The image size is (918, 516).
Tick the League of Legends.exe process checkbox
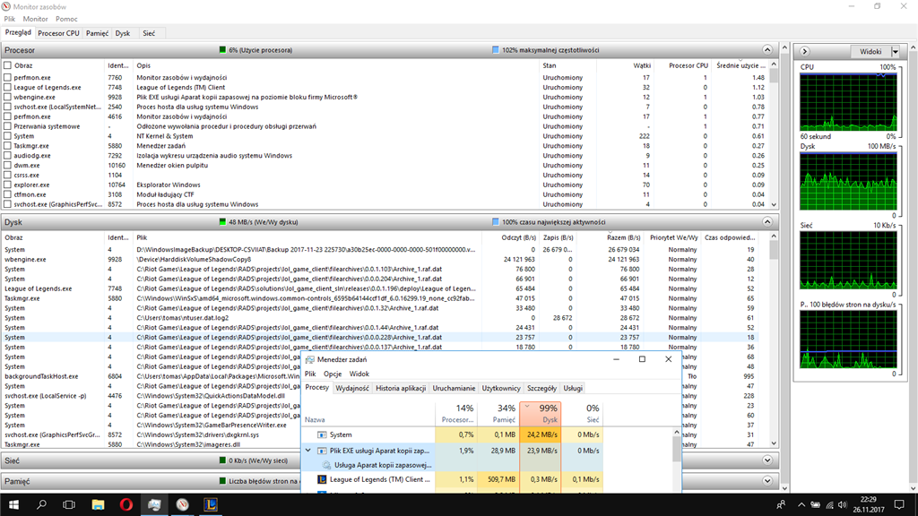7,87
